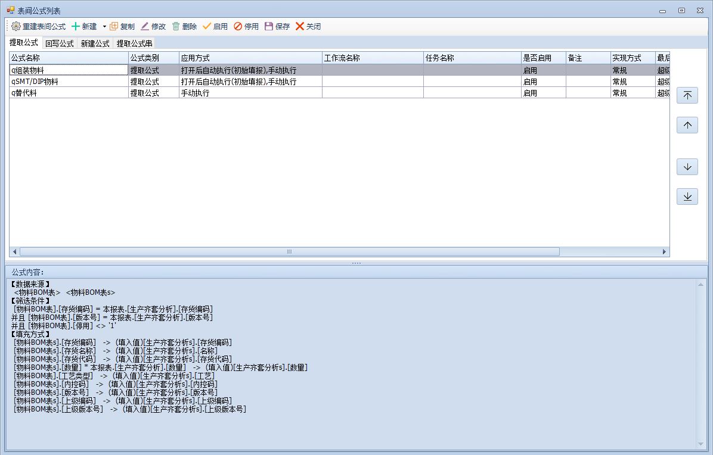Click 常规 cell in q替代料 row

pyautogui.click(x=633, y=93)
